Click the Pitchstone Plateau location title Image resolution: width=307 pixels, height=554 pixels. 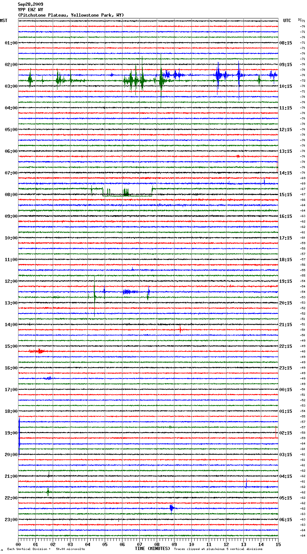pyautogui.click(x=71, y=15)
